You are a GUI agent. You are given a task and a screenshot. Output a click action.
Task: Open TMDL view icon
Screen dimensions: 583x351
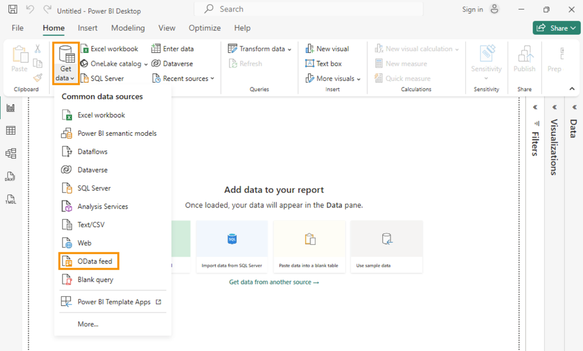point(11,199)
